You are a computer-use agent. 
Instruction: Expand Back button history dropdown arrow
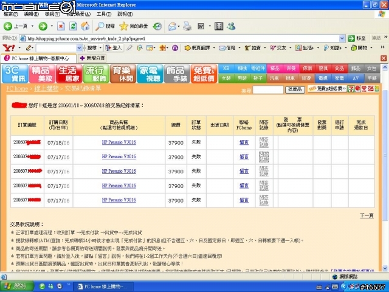click(32, 26)
